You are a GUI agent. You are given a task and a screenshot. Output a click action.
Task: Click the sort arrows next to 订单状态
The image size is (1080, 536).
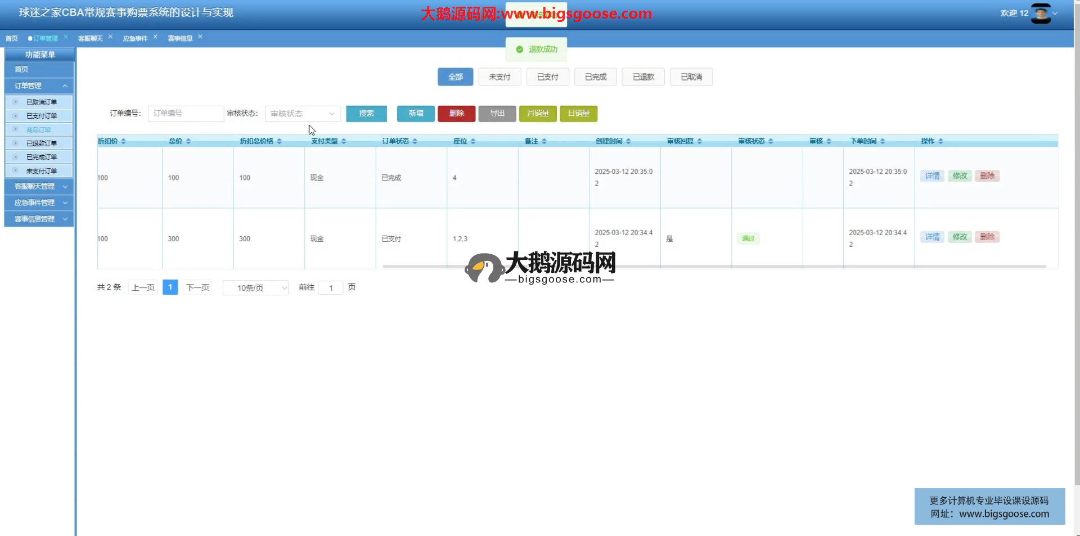click(415, 141)
